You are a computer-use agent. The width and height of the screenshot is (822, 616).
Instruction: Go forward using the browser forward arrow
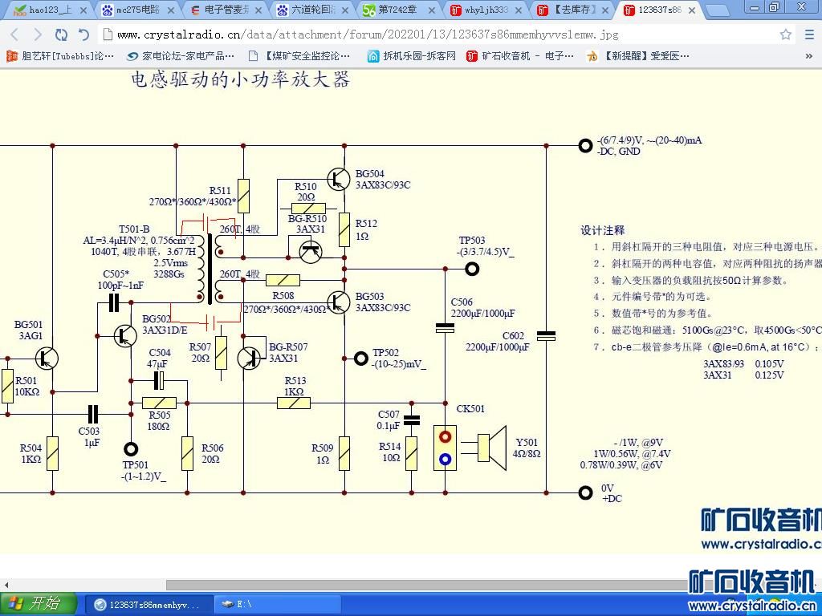pyautogui.click(x=38, y=34)
